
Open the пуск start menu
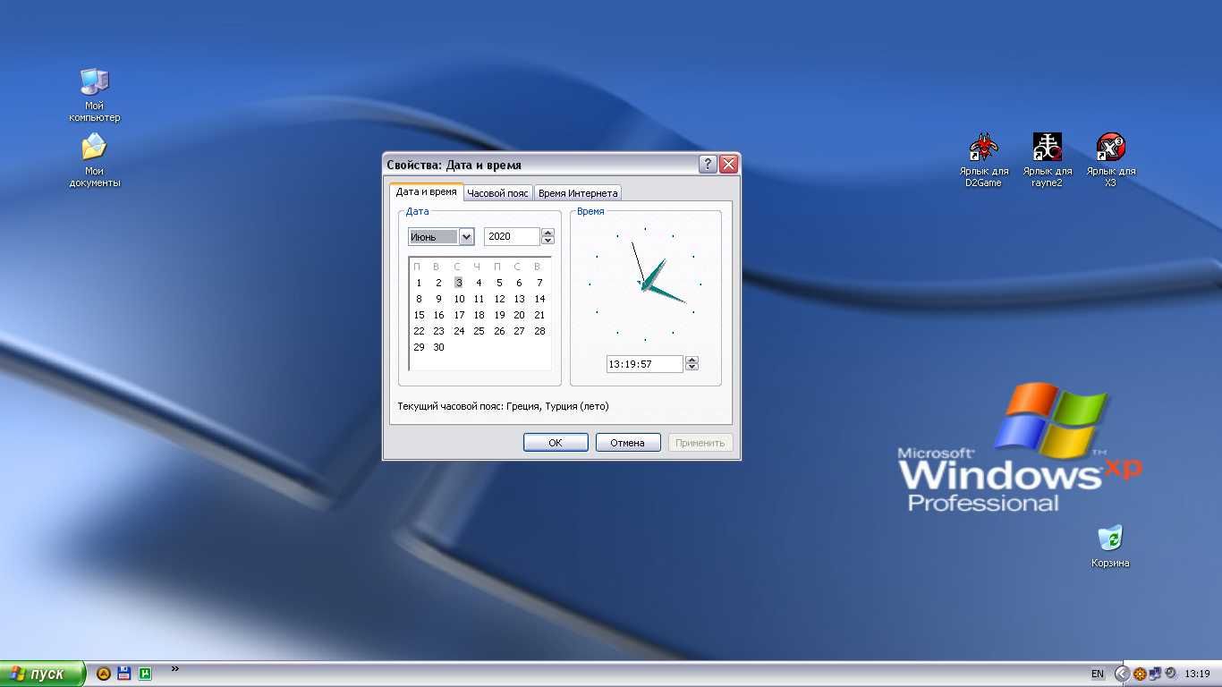42,674
